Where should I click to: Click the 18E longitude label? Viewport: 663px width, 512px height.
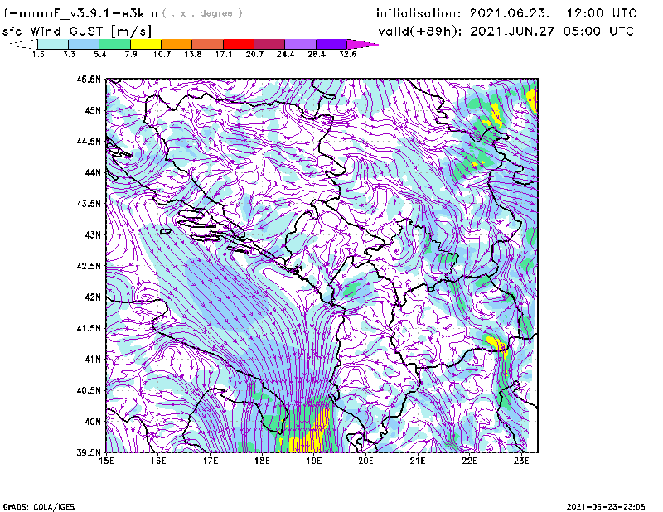pyautogui.click(x=262, y=461)
